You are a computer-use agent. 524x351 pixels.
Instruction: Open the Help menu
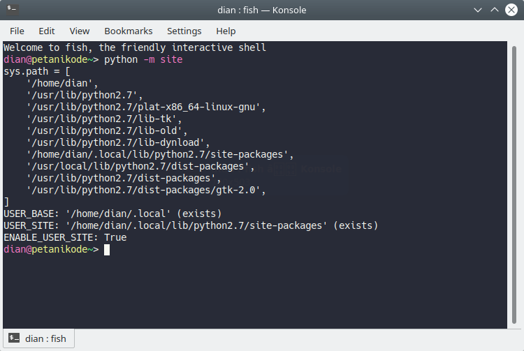click(x=226, y=31)
